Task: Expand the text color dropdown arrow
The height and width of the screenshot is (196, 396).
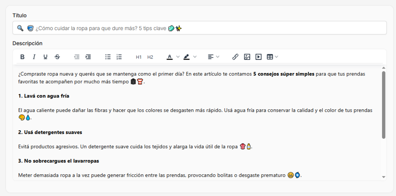Action: click(x=178, y=57)
